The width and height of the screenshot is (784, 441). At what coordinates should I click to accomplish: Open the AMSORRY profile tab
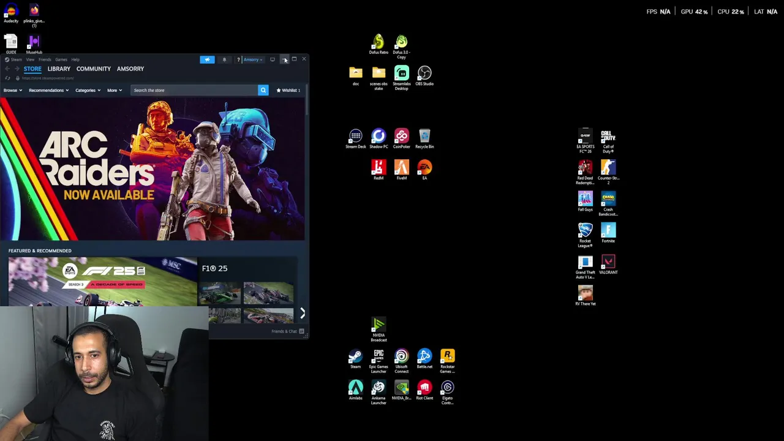click(130, 69)
